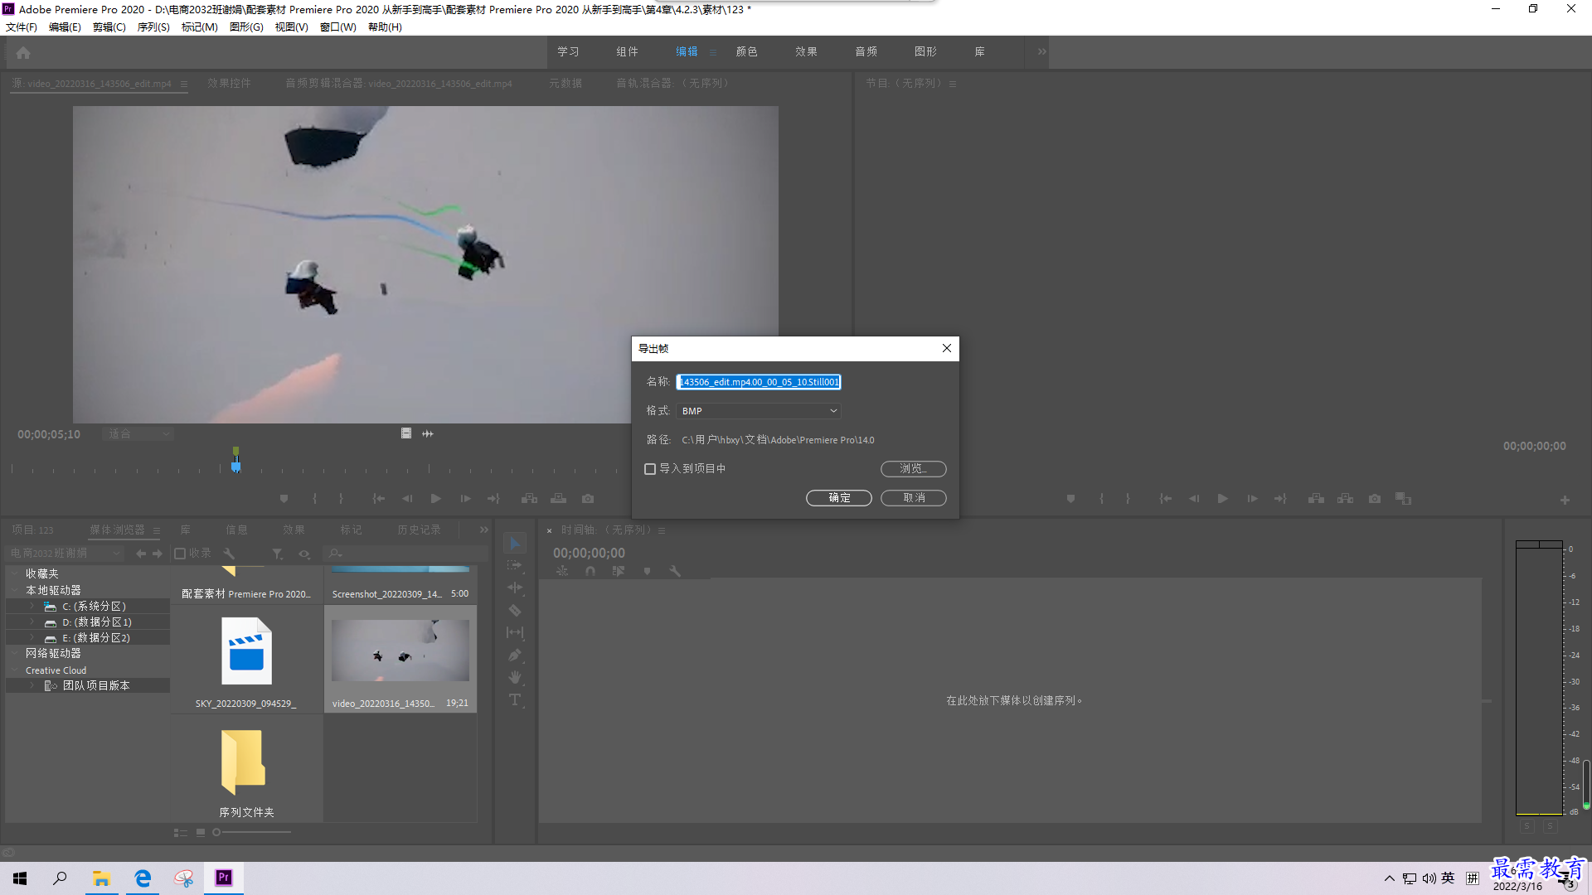Confirm export frame with OK button
Image resolution: width=1592 pixels, height=895 pixels.
click(839, 498)
